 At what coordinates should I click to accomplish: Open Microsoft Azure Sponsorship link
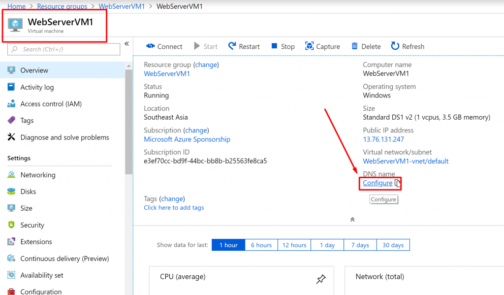tap(187, 139)
